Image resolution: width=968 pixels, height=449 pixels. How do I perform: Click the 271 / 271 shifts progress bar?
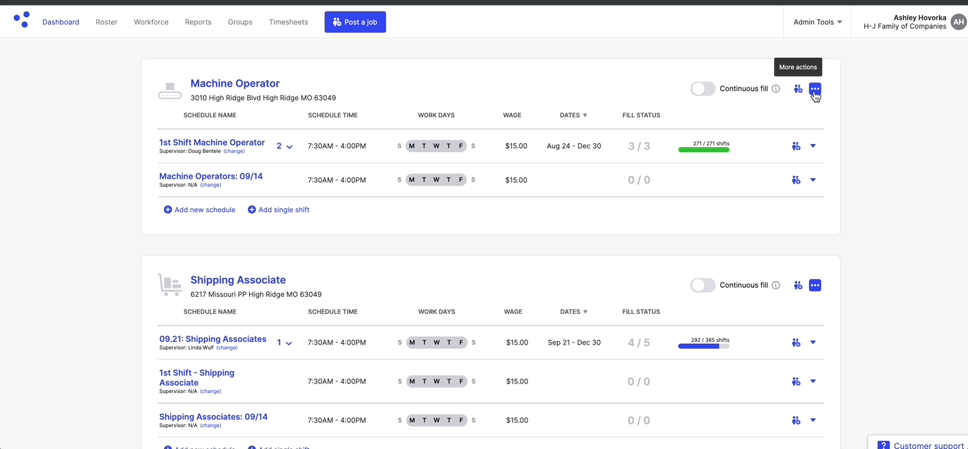point(704,149)
